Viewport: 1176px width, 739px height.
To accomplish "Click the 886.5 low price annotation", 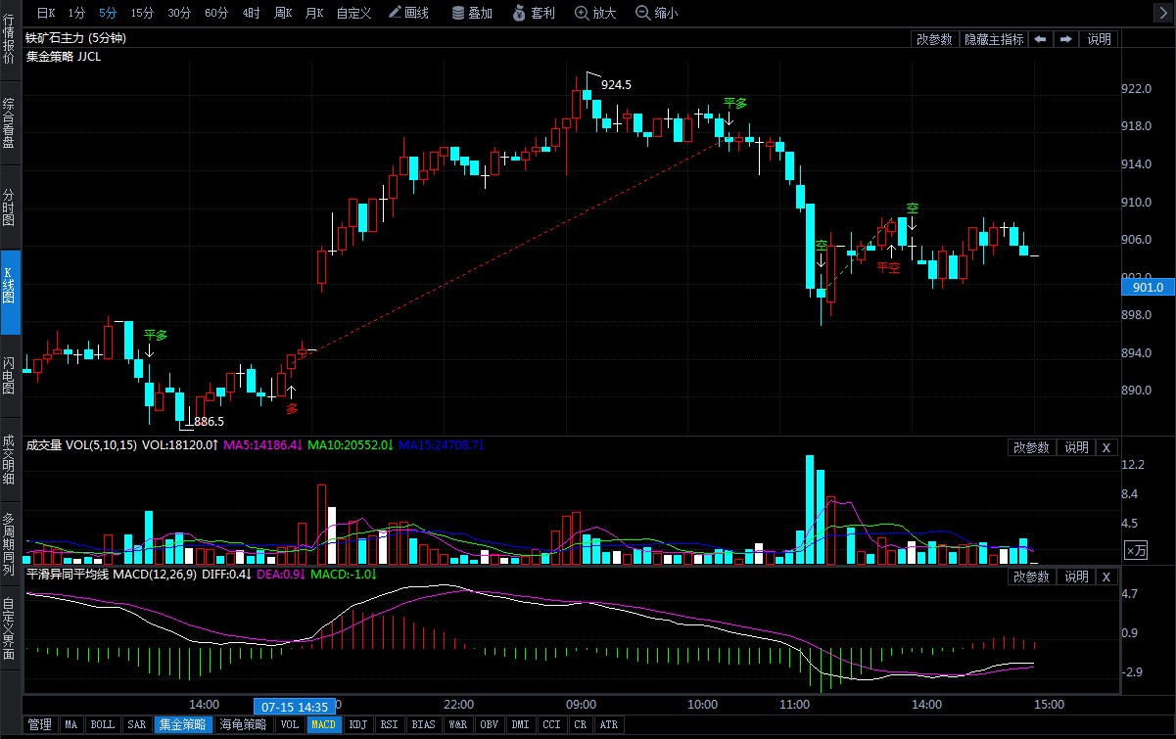I will pos(209,422).
